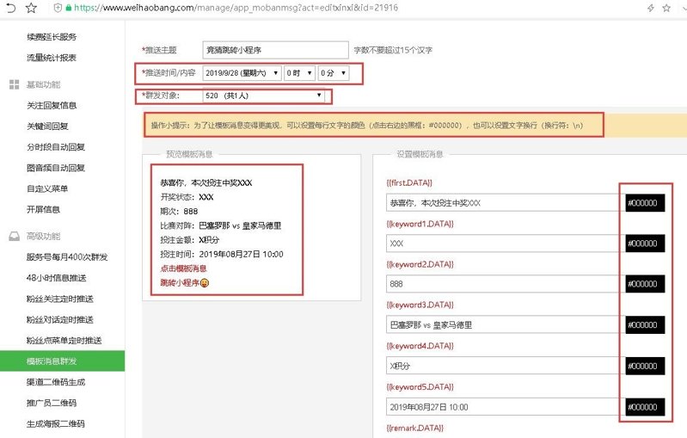The image size is (687, 438).
Task: Pick the #000000 color swatch for keyword3.DATA
Action: [x=645, y=325]
